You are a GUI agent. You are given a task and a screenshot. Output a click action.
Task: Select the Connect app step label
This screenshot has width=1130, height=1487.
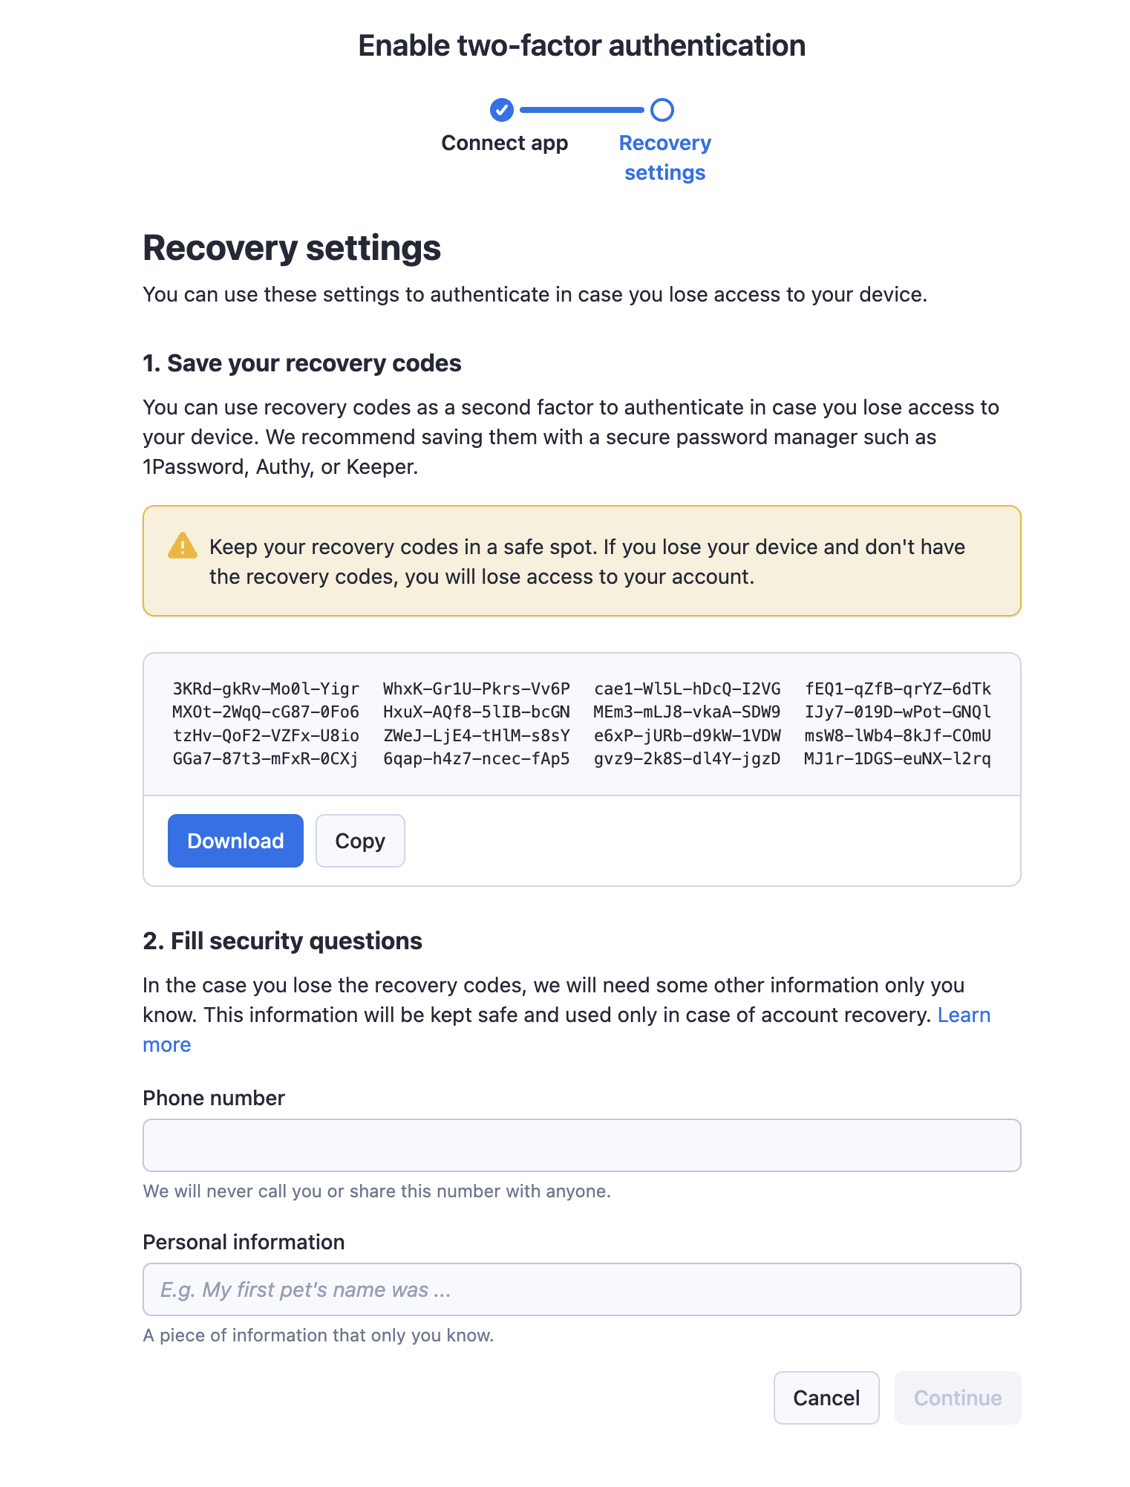click(504, 143)
